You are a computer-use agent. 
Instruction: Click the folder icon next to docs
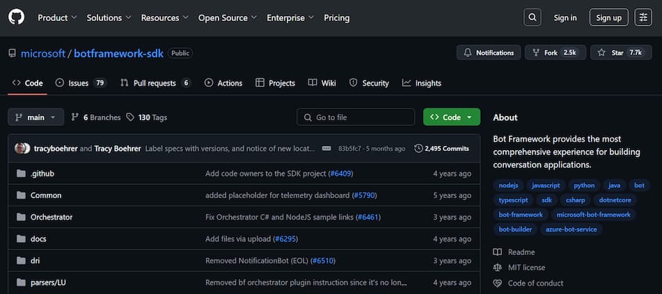[21, 238]
